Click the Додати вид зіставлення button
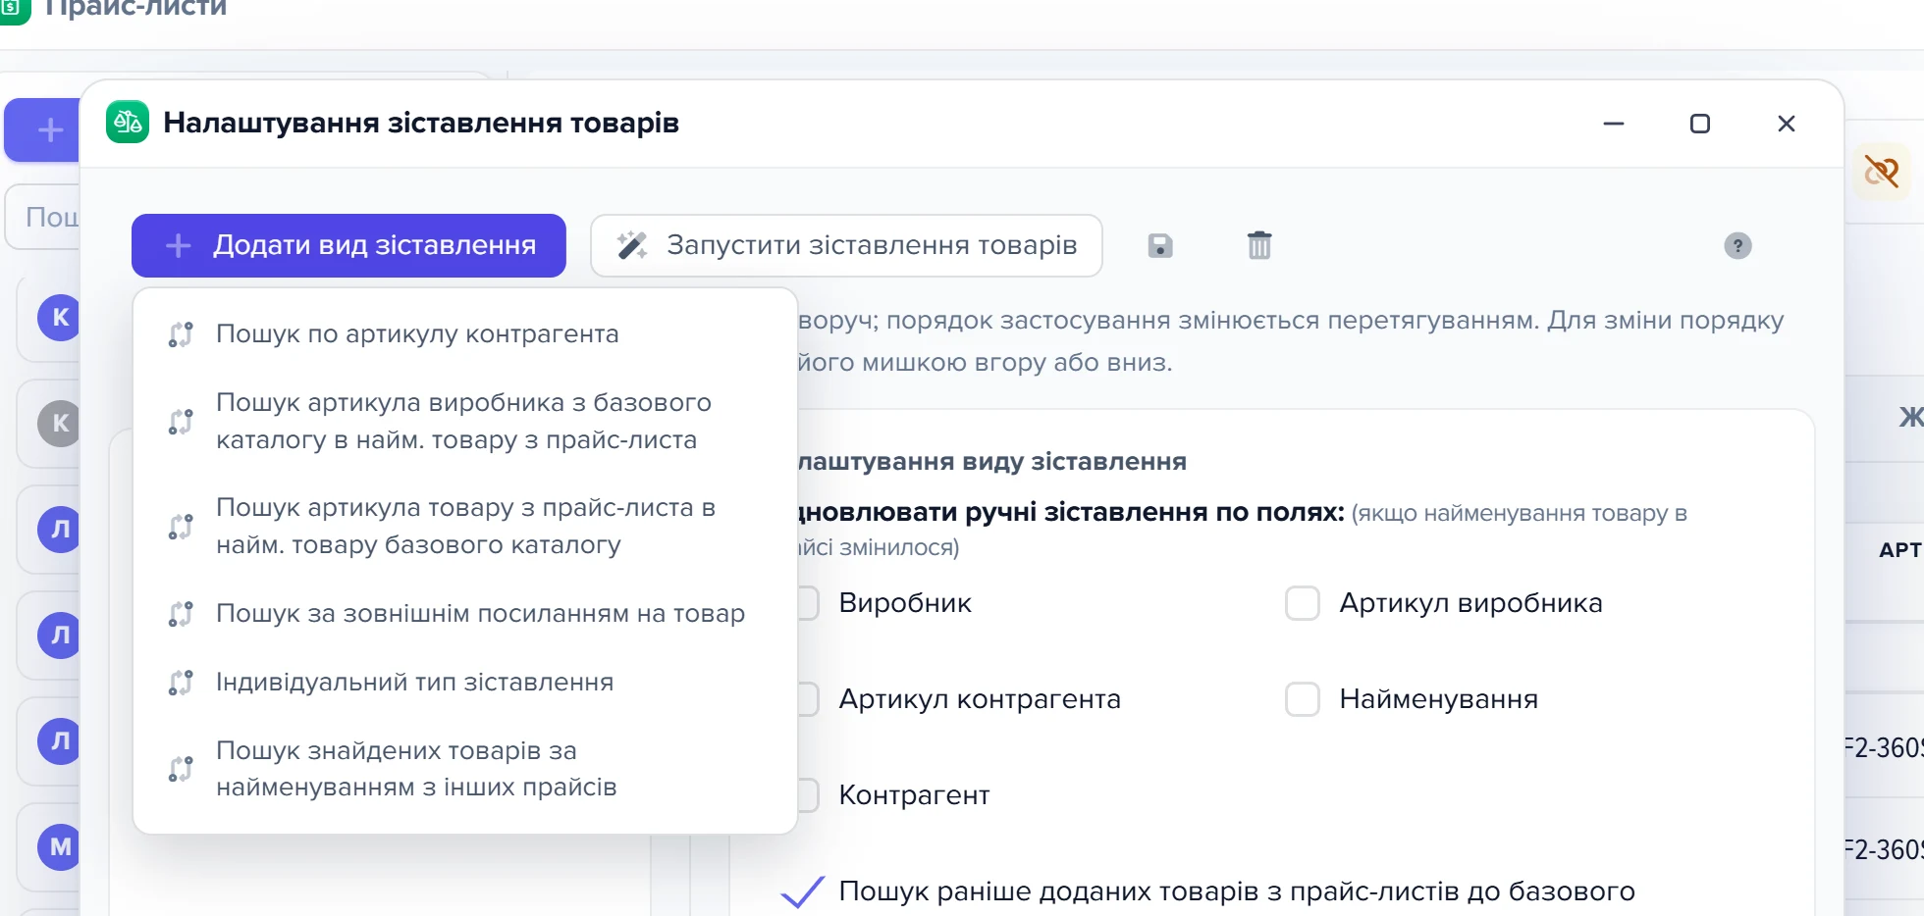Viewport: 1924px width, 916px height. point(348,245)
